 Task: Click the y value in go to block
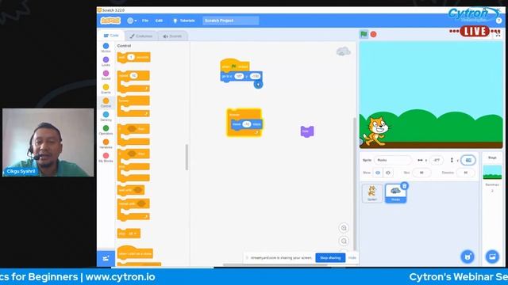256,76
